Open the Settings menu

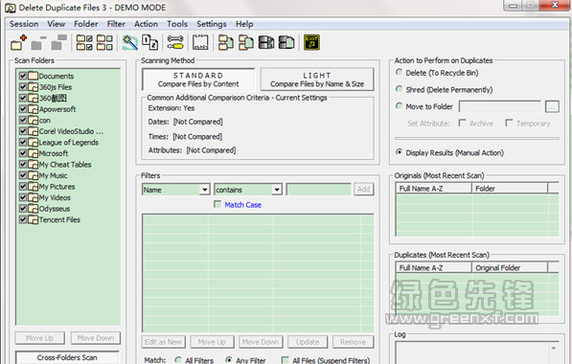[x=212, y=24]
